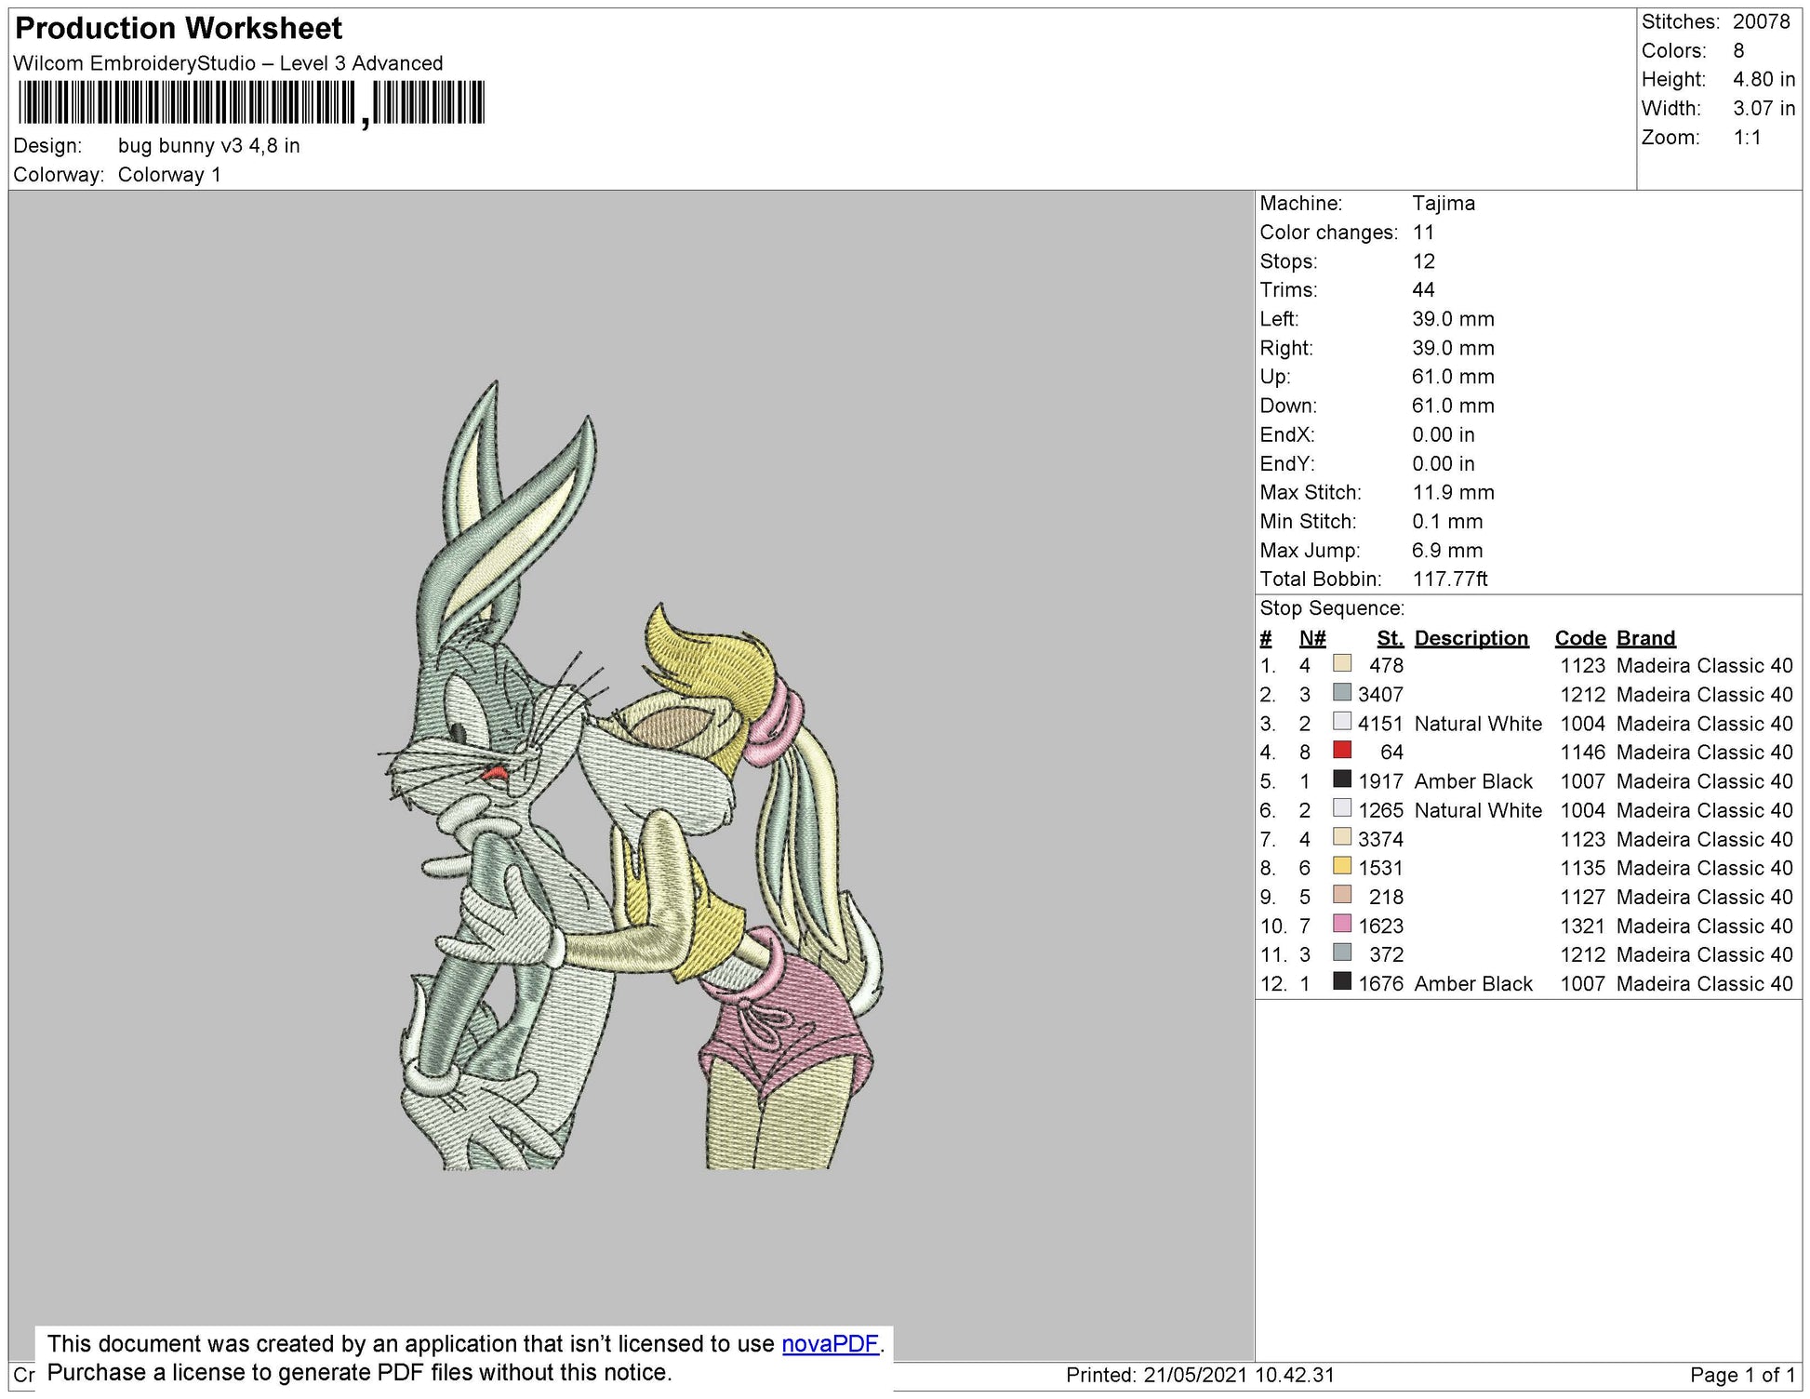
Task: Click the Production Worksheet title
Action: pyautogui.click(x=179, y=29)
